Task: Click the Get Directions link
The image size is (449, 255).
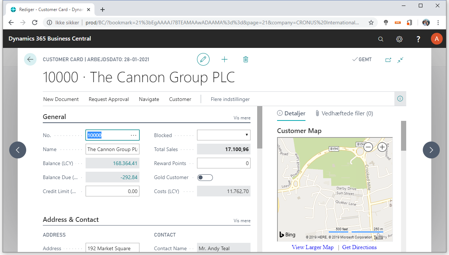Action: pos(359,247)
